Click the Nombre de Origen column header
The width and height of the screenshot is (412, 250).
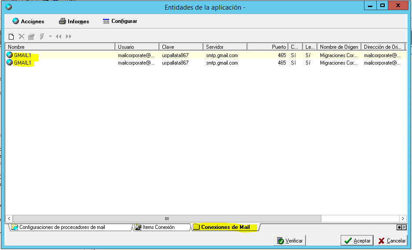tap(339, 47)
